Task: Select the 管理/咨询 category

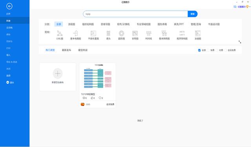Action: [x=196, y=24]
